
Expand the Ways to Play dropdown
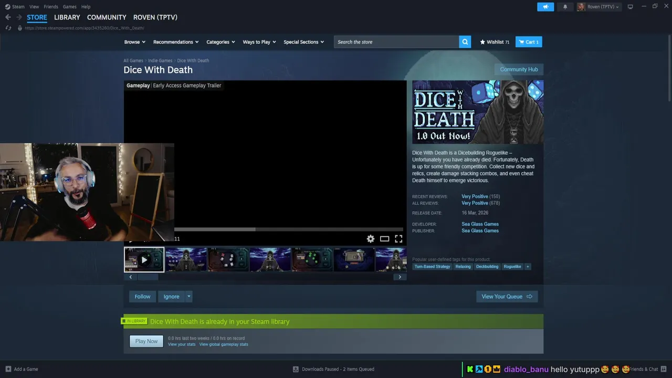pyautogui.click(x=259, y=42)
